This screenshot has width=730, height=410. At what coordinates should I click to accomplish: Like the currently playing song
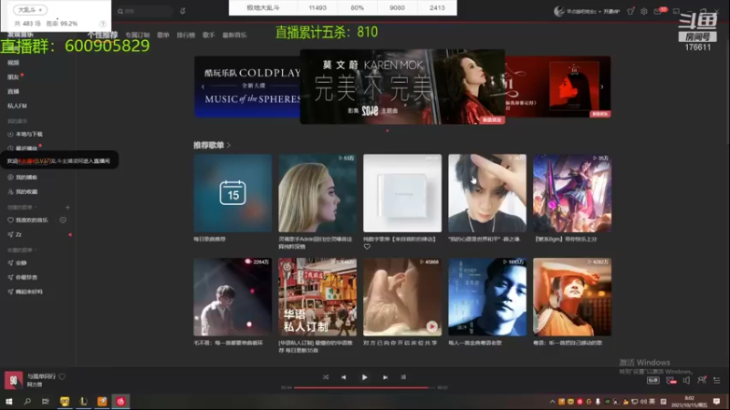coord(62,376)
